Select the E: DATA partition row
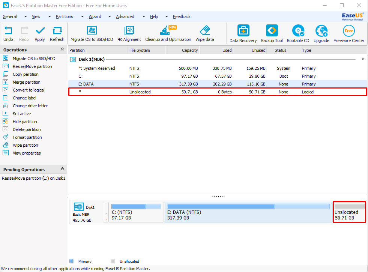This screenshot has height=272, width=368. [x=218, y=84]
